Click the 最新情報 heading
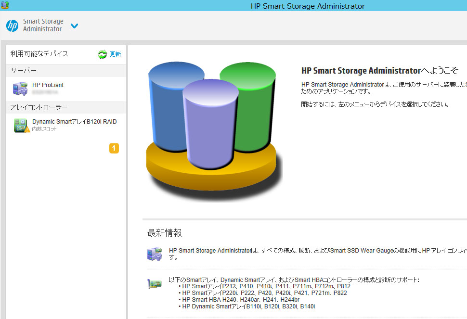The height and width of the screenshot is (319, 467). coord(164,233)
